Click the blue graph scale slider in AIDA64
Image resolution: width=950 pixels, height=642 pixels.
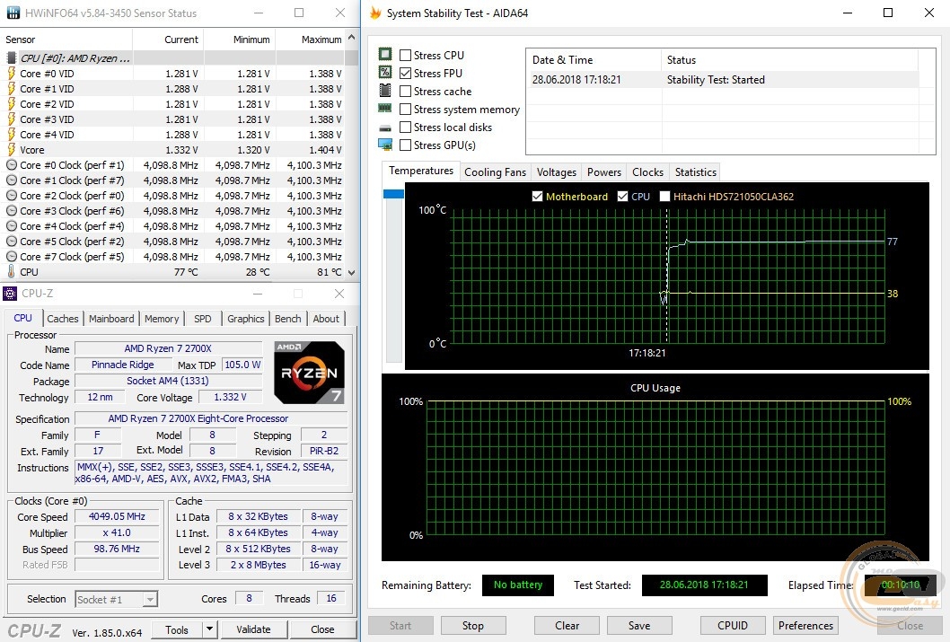[393, 194]
